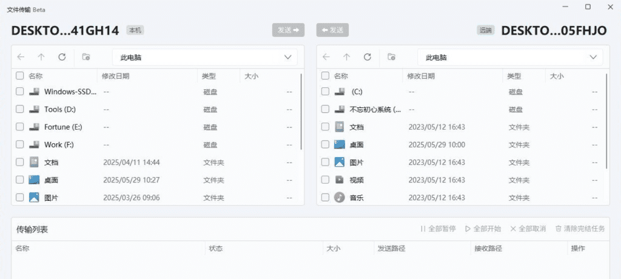
Task: Check the Fortune (E:) checkbox
Action: [x=20, y=127]
